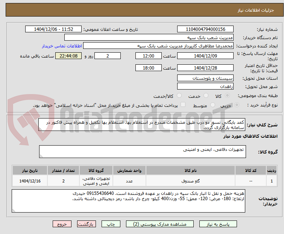Open the اطلاعات تماس خریدار link
Image resolution: width=284 pixels, height=234 pixels.
pos(62,46)
